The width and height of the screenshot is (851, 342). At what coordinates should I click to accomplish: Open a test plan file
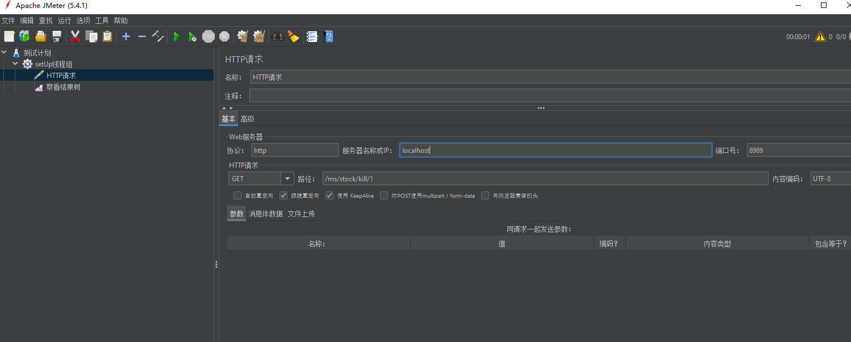40,36
